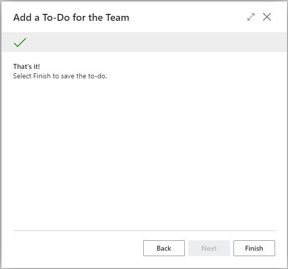Click the word "Select" in the instruction text

click(x=22, y=76)
